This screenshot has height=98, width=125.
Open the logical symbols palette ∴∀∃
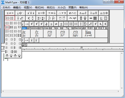click(x=62, y=13)
